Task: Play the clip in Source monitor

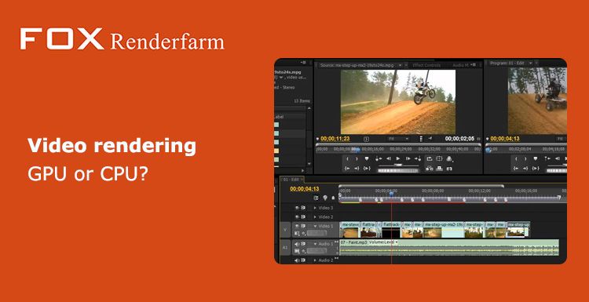Action: click(398, 158)
